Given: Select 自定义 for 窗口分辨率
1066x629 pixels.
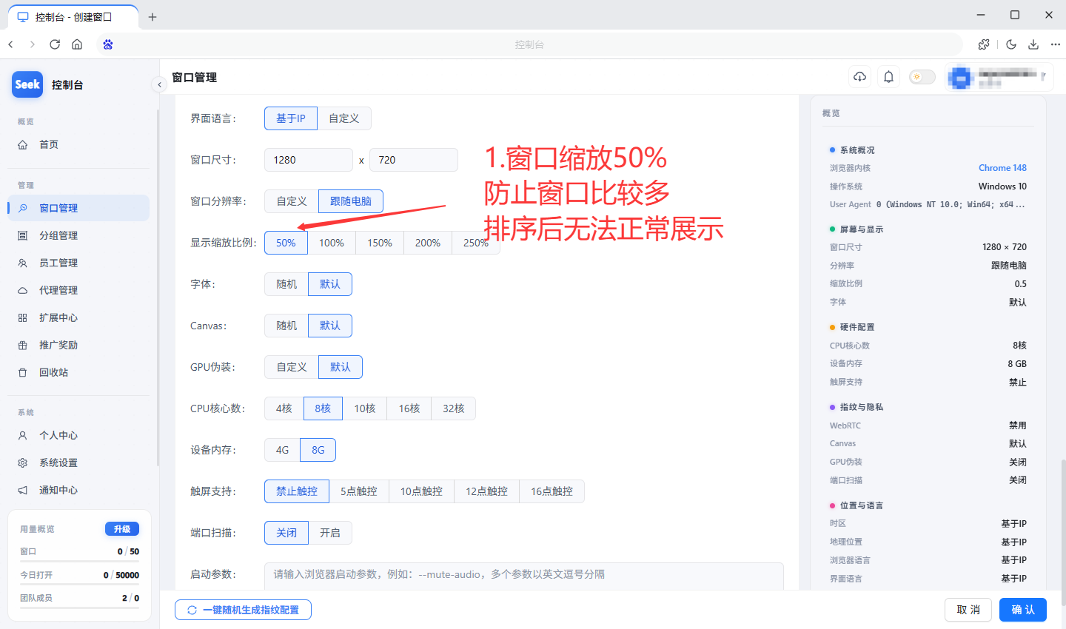Looking at the screenshot, I should point(292,201).
